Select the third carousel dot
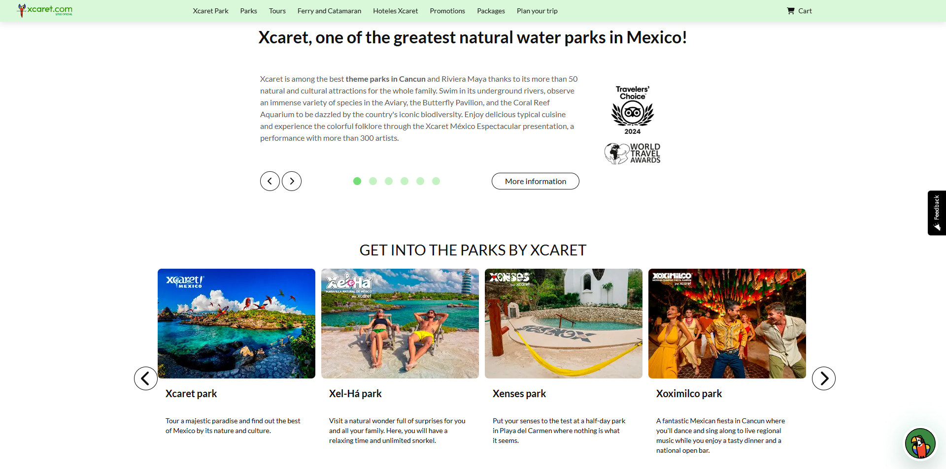The width and height of the screenshot is (946, 469). click(x=389, y=181)
